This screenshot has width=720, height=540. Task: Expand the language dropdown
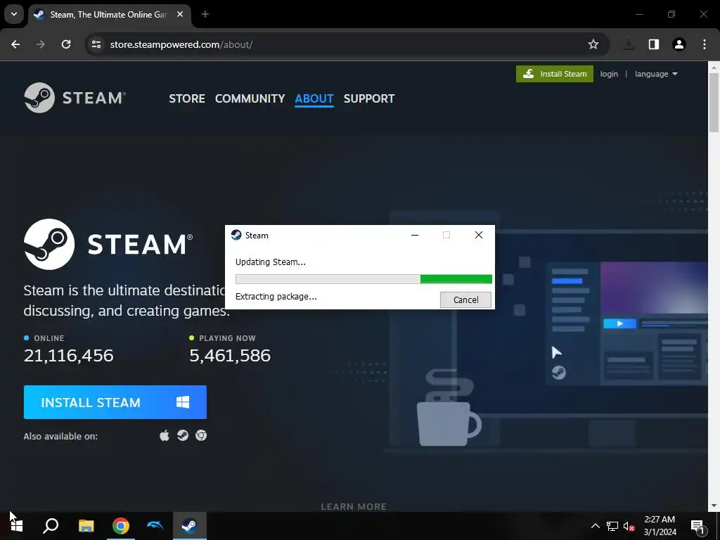(656, 74)
